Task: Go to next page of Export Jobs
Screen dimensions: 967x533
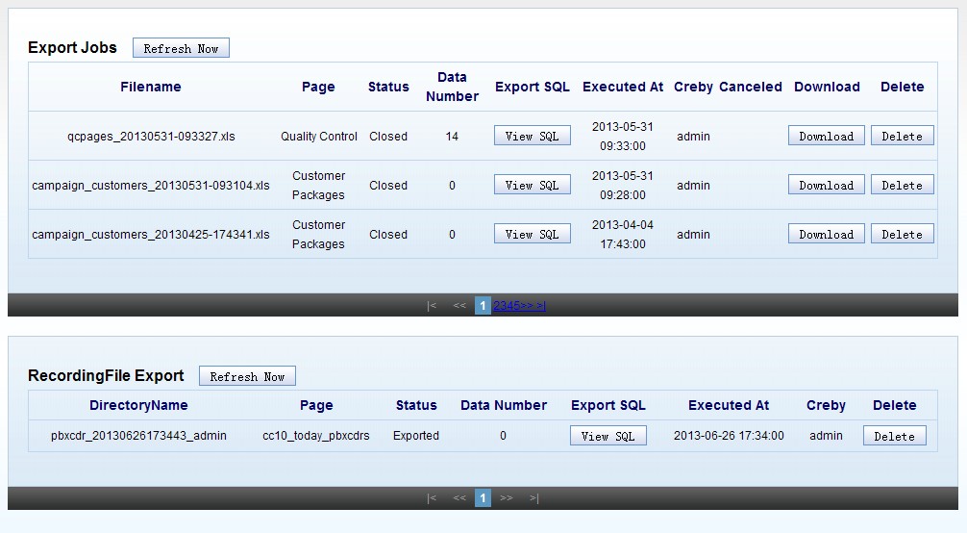Action: pos(528,306)
